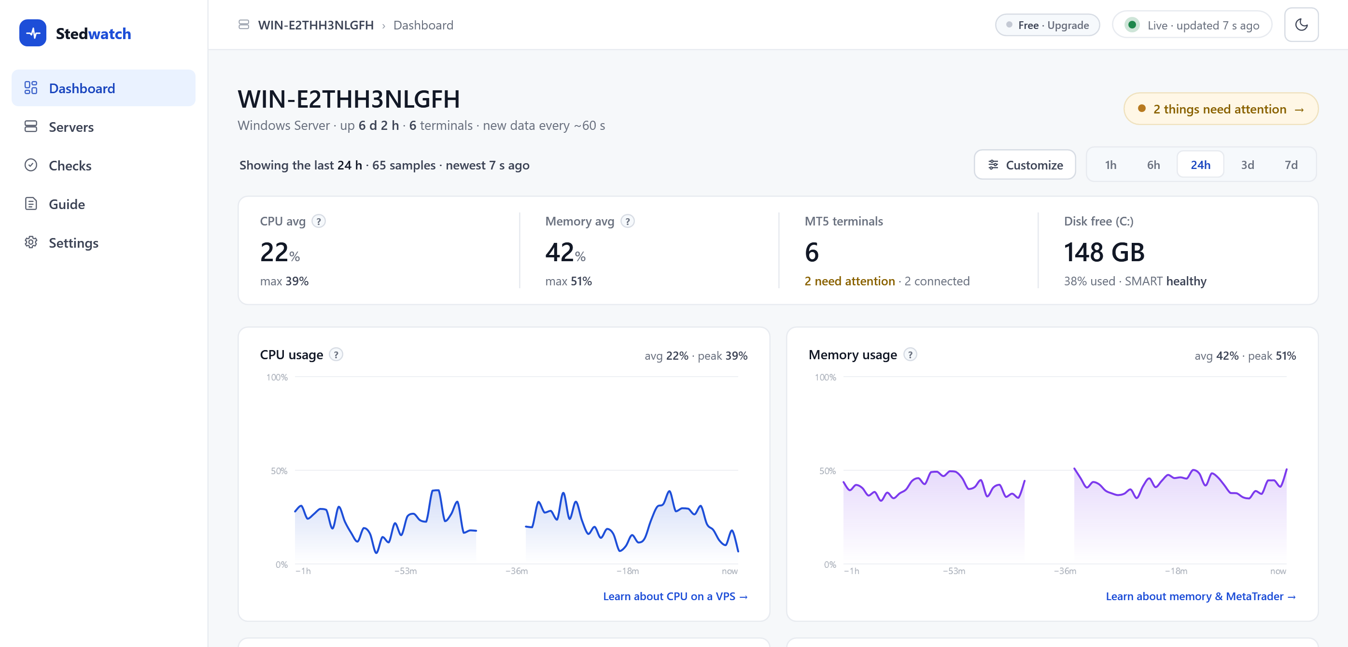Click the MT5 terminals '6' value

pos(812,253)
